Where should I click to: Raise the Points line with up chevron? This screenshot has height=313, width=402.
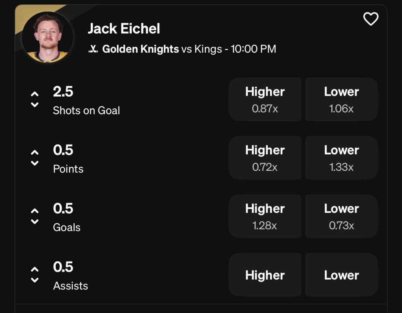(35, 152)
